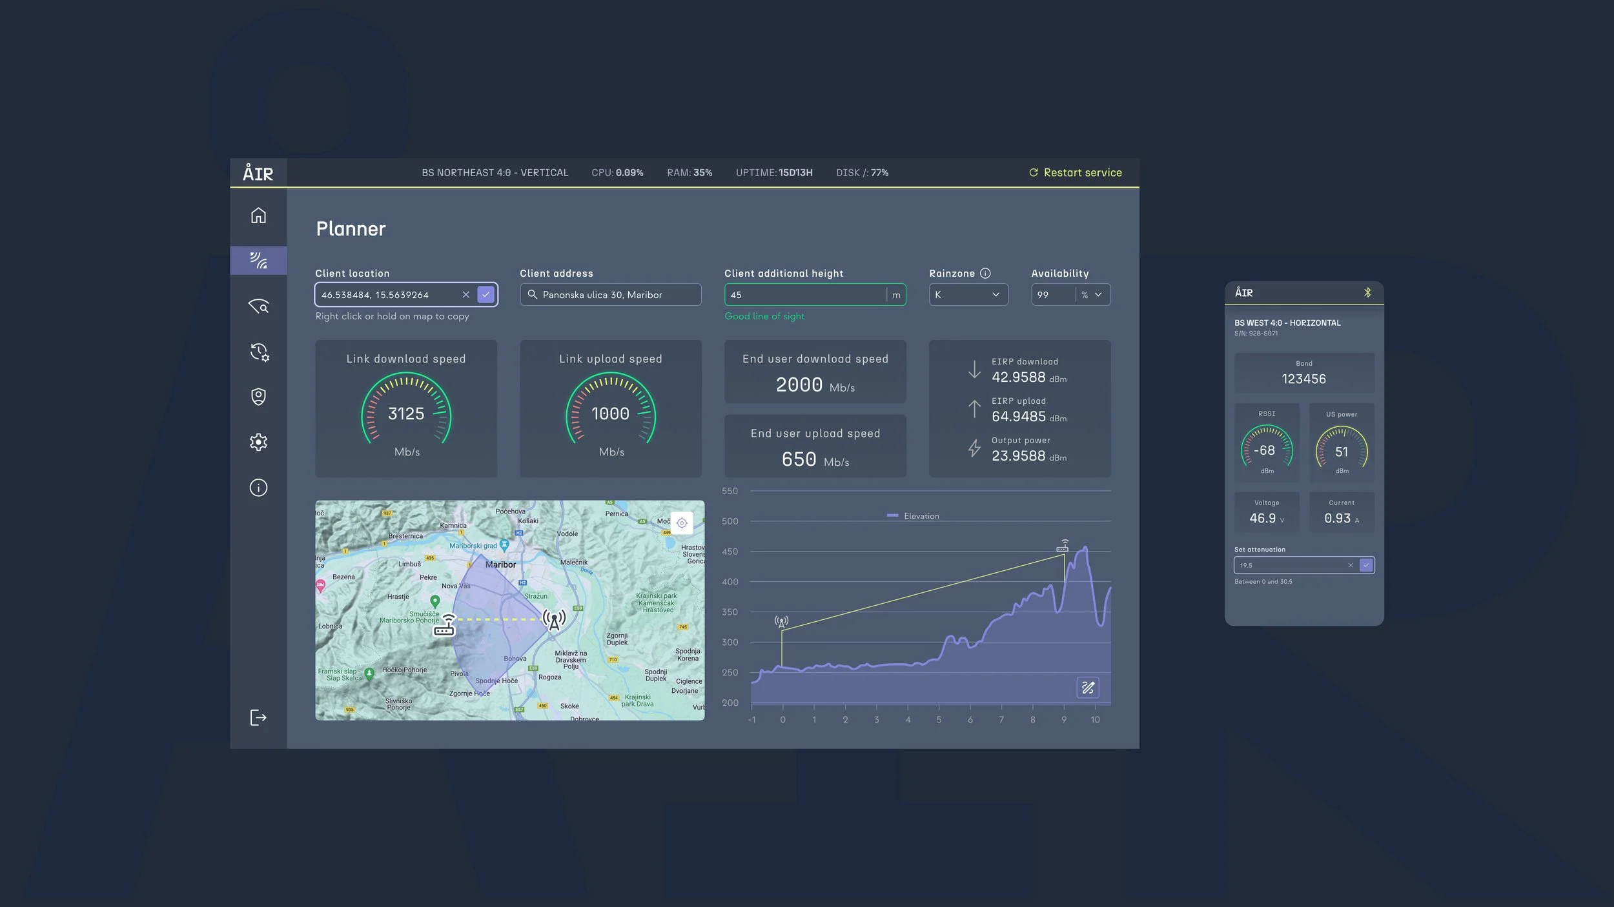
Task: Open the Home icon in sidebar
Action: (x=258, y=215)
